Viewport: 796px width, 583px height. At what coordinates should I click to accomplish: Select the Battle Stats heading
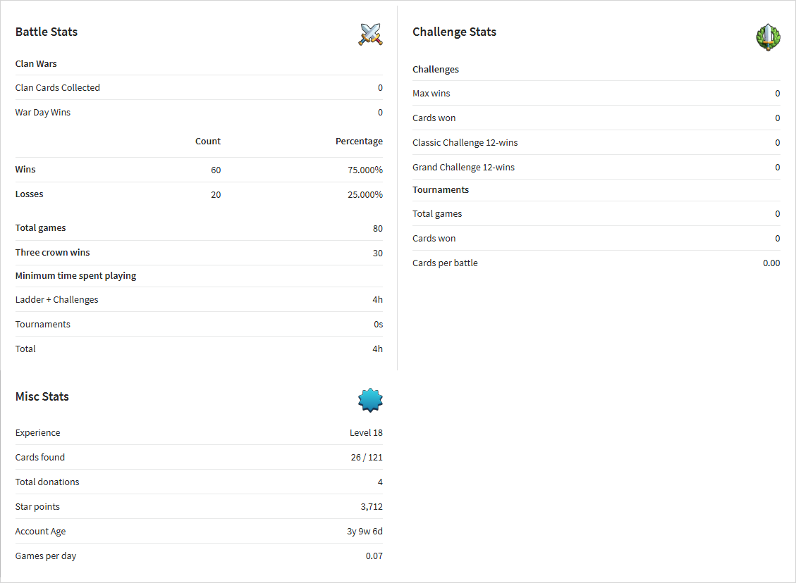point(47,32)
